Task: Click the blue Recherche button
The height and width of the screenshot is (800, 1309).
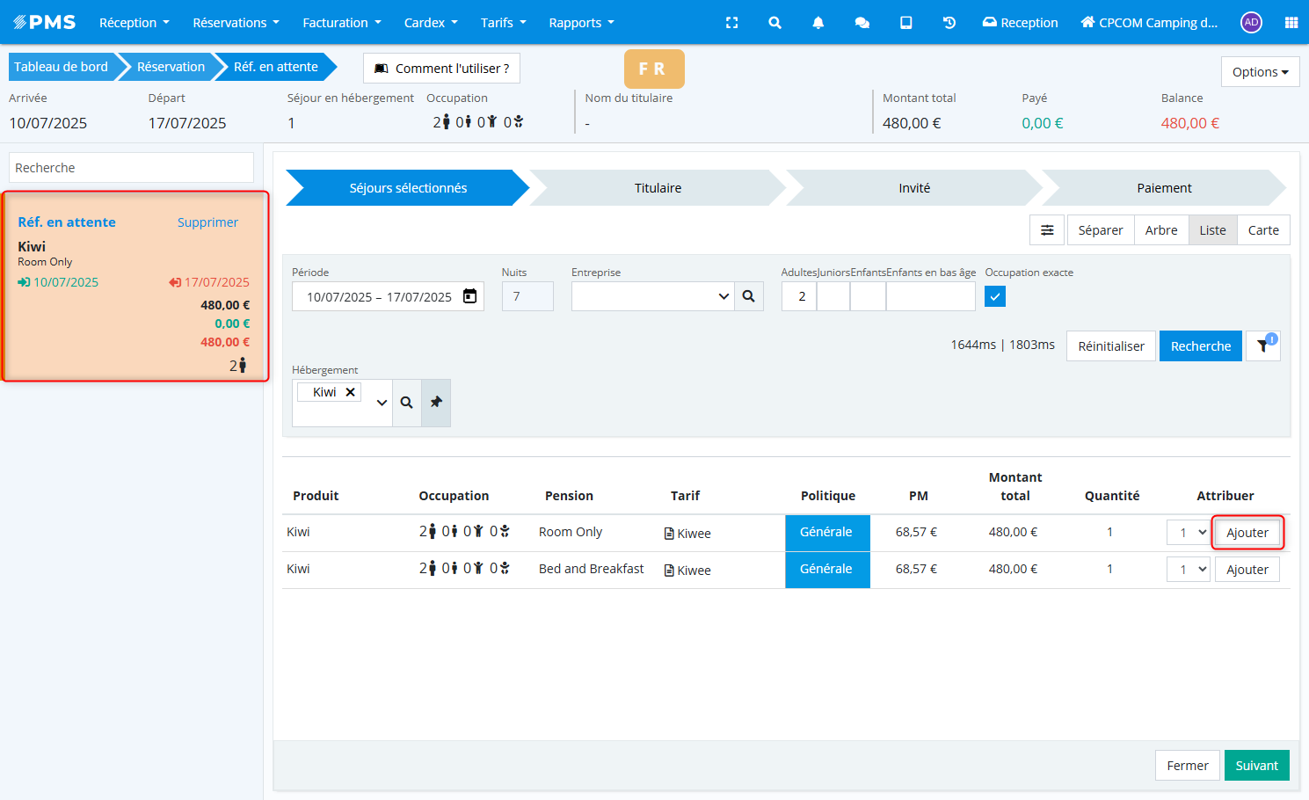Action: (x=1200, y=346)
